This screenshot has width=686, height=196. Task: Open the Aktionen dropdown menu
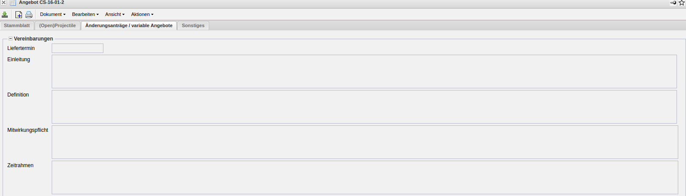pos(142,14)
